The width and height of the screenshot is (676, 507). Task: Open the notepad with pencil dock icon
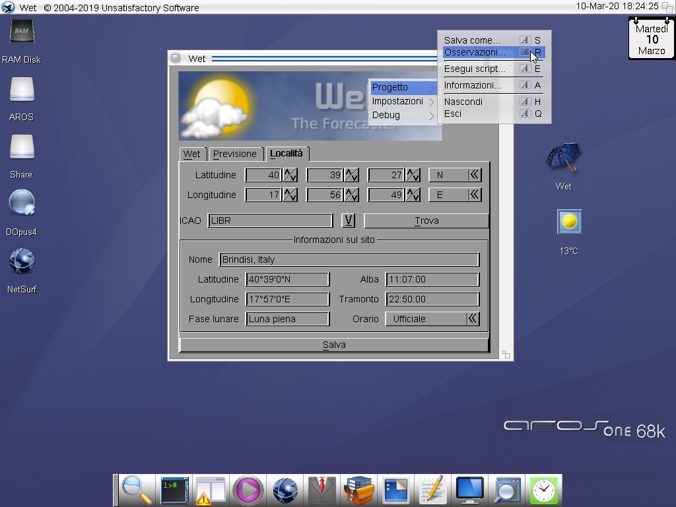432,490
